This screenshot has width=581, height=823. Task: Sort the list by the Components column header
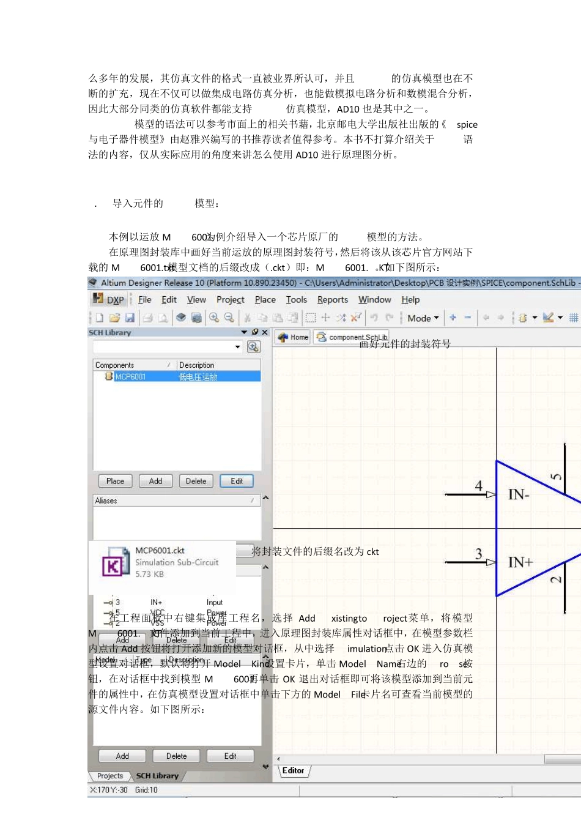pyautogui.click(x=134, y=365)
